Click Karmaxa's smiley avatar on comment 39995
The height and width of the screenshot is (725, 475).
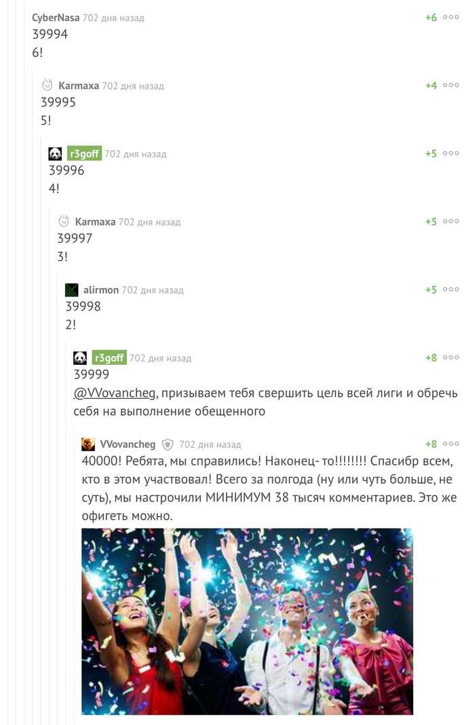tap(47, 85)
